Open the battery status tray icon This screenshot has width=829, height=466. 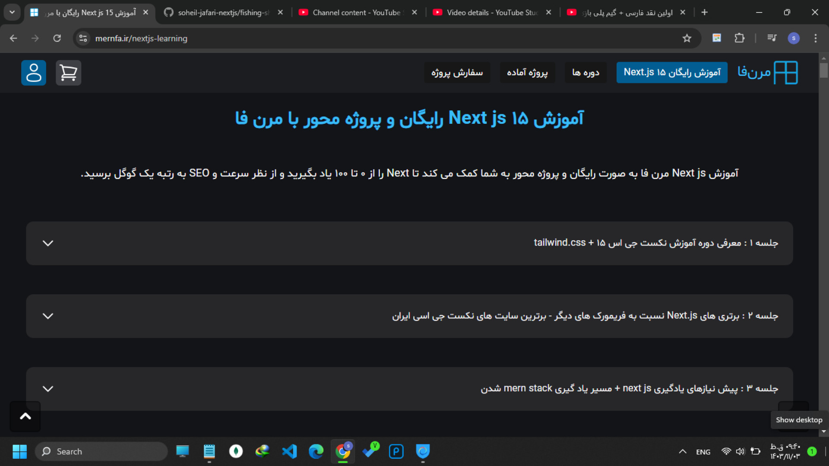tap(755, 451)
